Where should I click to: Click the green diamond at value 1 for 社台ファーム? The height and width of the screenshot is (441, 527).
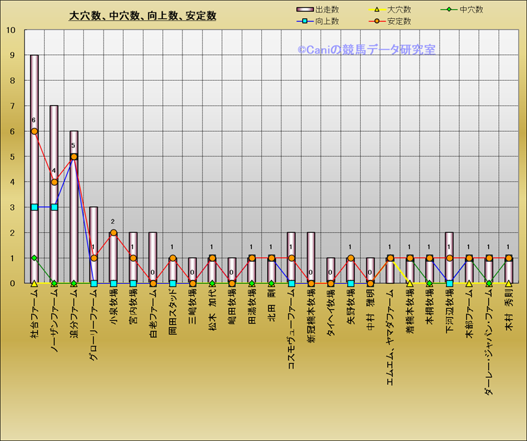35,258
